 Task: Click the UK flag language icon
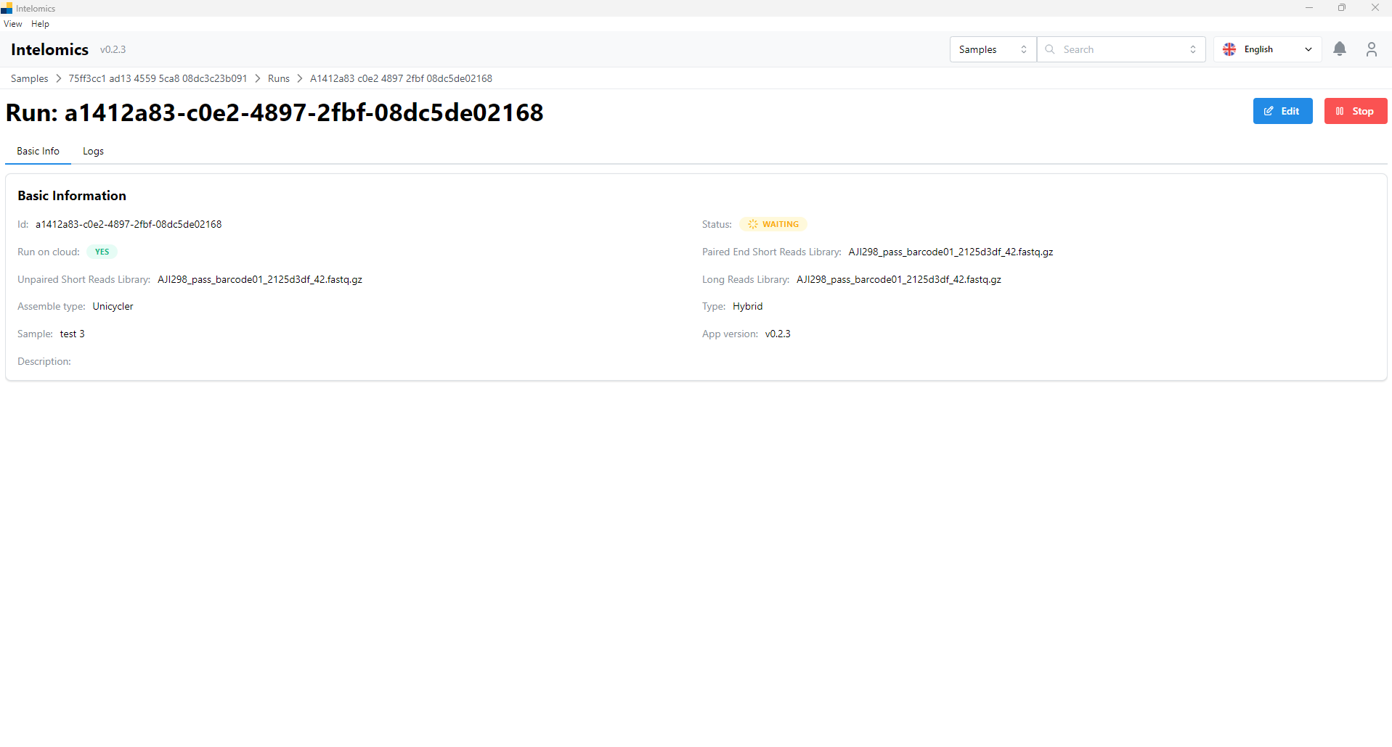[1229, 49]
